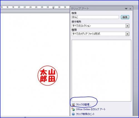The height and width of the screenshot is (118, 139).
Task: Click ruler mark 20
Action: (19, 7)
